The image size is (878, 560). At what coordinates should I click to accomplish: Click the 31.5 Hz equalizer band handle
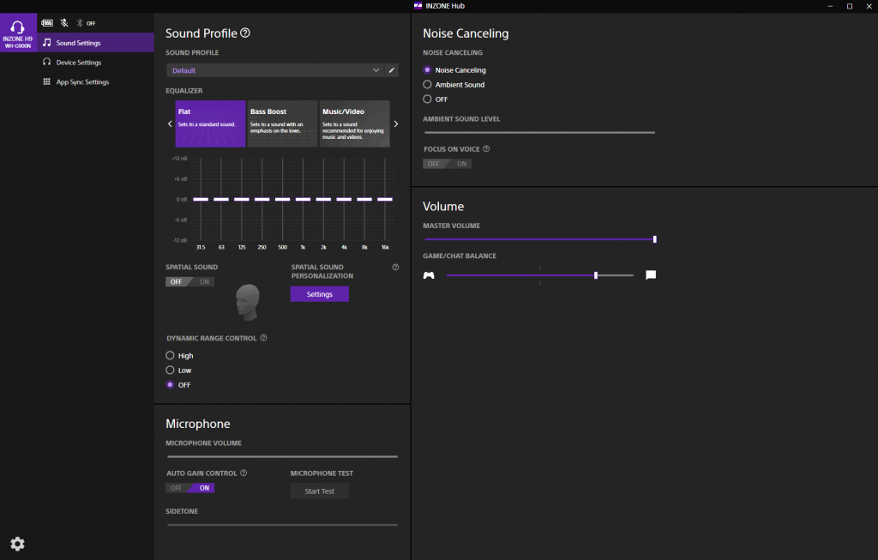coord(201,199)
